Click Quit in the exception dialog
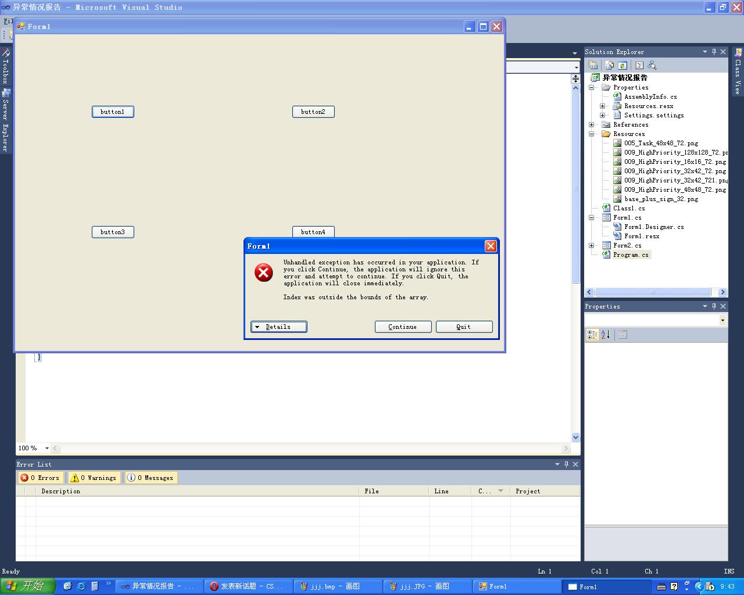The height and width of the screenshot is (595, 744). click(x=464, y=327)
